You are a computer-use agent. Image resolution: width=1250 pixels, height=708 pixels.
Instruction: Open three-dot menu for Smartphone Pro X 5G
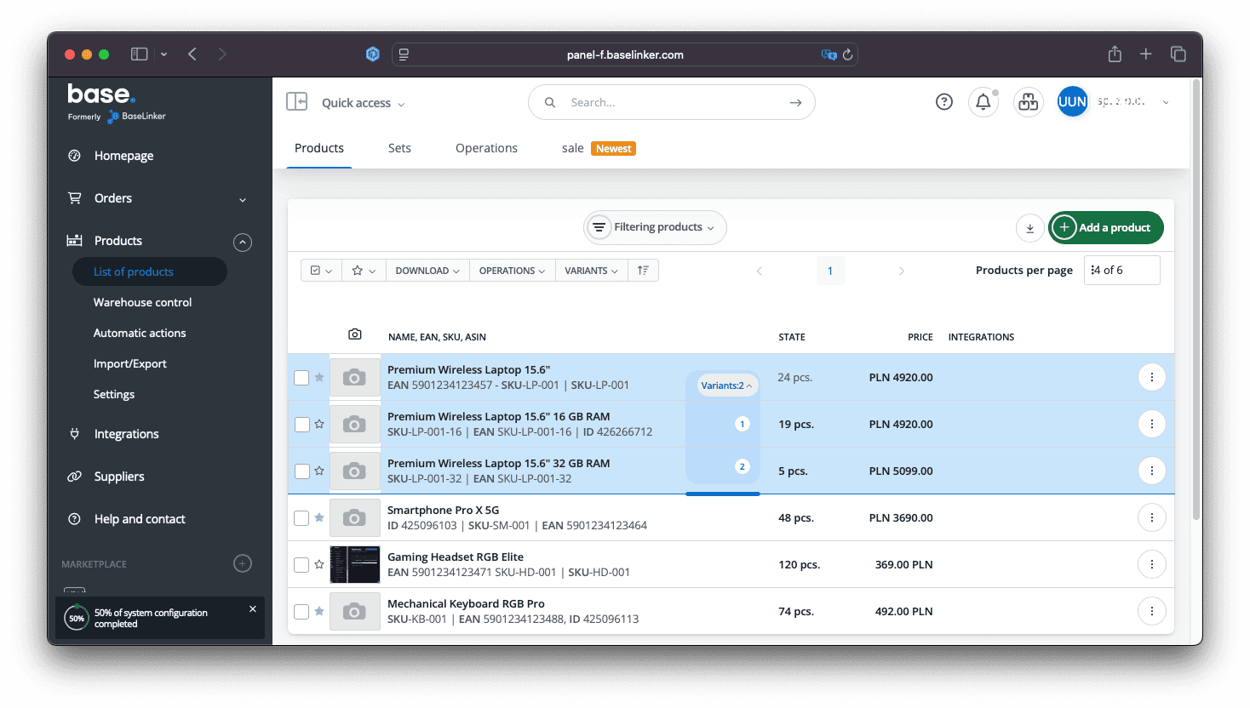click(1151, 517)
